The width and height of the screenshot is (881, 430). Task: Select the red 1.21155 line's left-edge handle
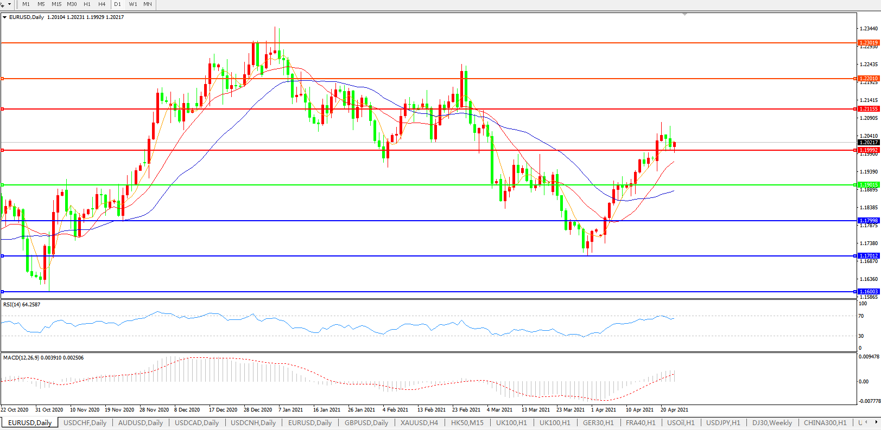point(3,109)
